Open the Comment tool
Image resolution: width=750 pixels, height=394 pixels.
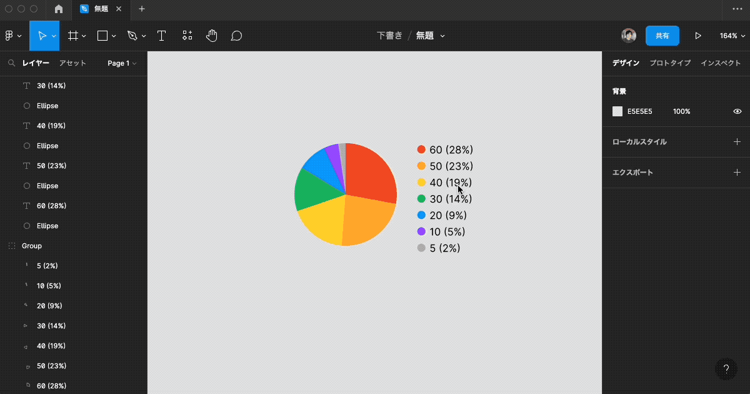pyautogui.click(x=236, y=36)
